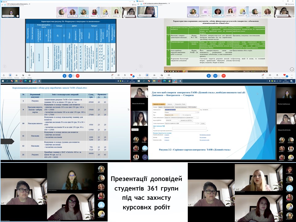Click the Код за ЄДРПОУ input field
The image size is (296, 222).
pyautogui.click(x=172, y=121)
